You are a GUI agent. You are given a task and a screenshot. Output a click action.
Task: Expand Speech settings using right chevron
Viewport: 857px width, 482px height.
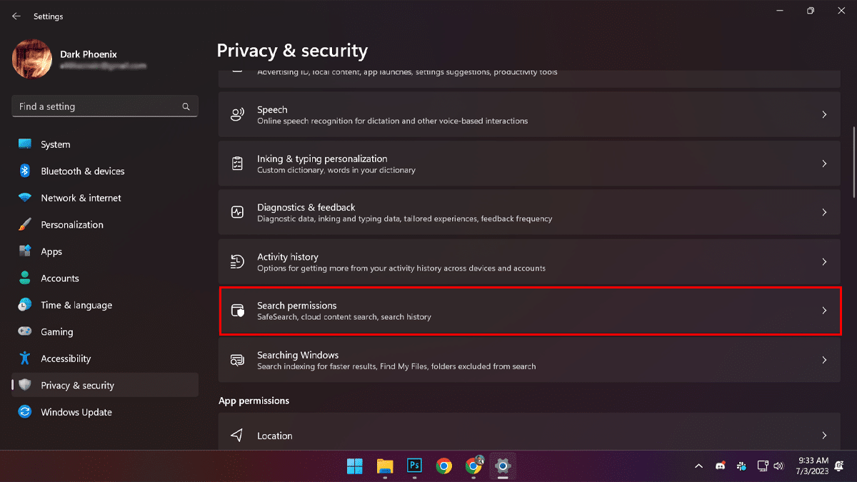pyautogui.click(x=824, y=114)
